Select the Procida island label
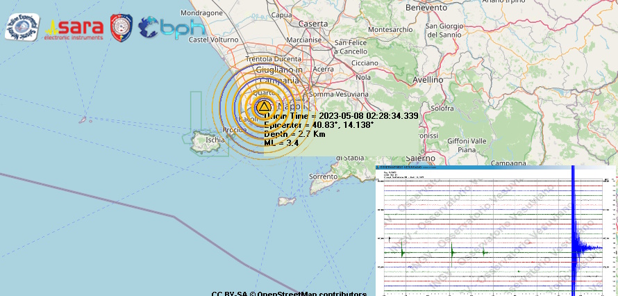The image size is (618, 296). (235, 130)
